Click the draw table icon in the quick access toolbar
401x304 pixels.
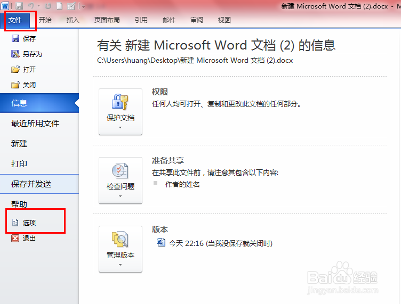tap(71, 6)
